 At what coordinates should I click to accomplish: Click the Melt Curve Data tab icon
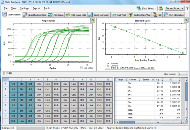coord(68,15)
